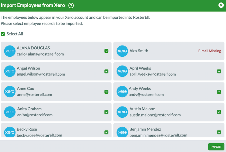226x152 pixels.
Task: Deselect Angel Wilson checkbox
Action: 106,71
